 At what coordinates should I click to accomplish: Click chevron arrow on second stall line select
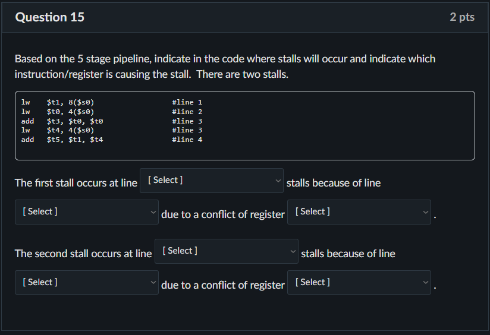(293, 251)
